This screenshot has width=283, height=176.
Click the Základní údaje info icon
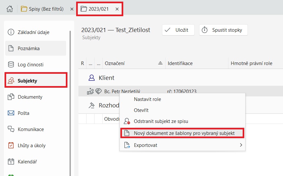(x=11, y=32)
